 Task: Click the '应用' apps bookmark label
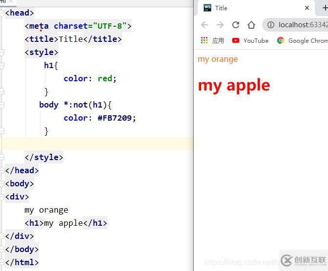218,40
